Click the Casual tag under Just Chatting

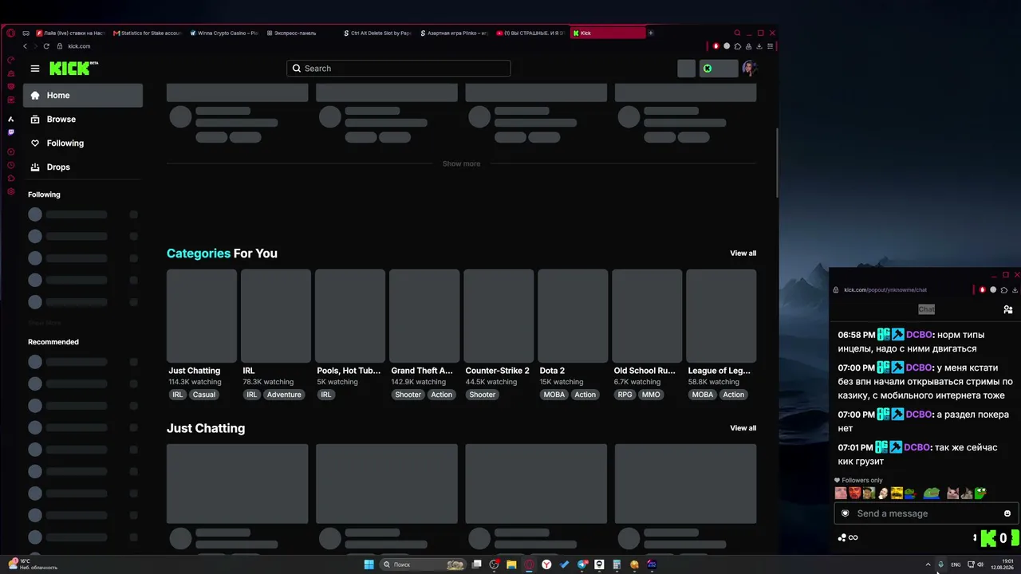(204, 395)
